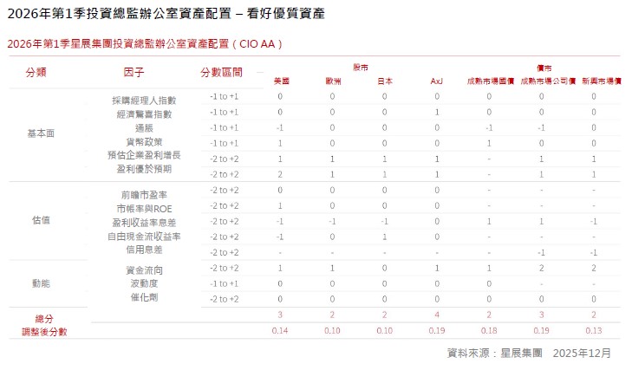The height and width of the screenshot is (383, 632).
Task: Click the 成熟市場公司債 column header
Action: tap(542, 81)
